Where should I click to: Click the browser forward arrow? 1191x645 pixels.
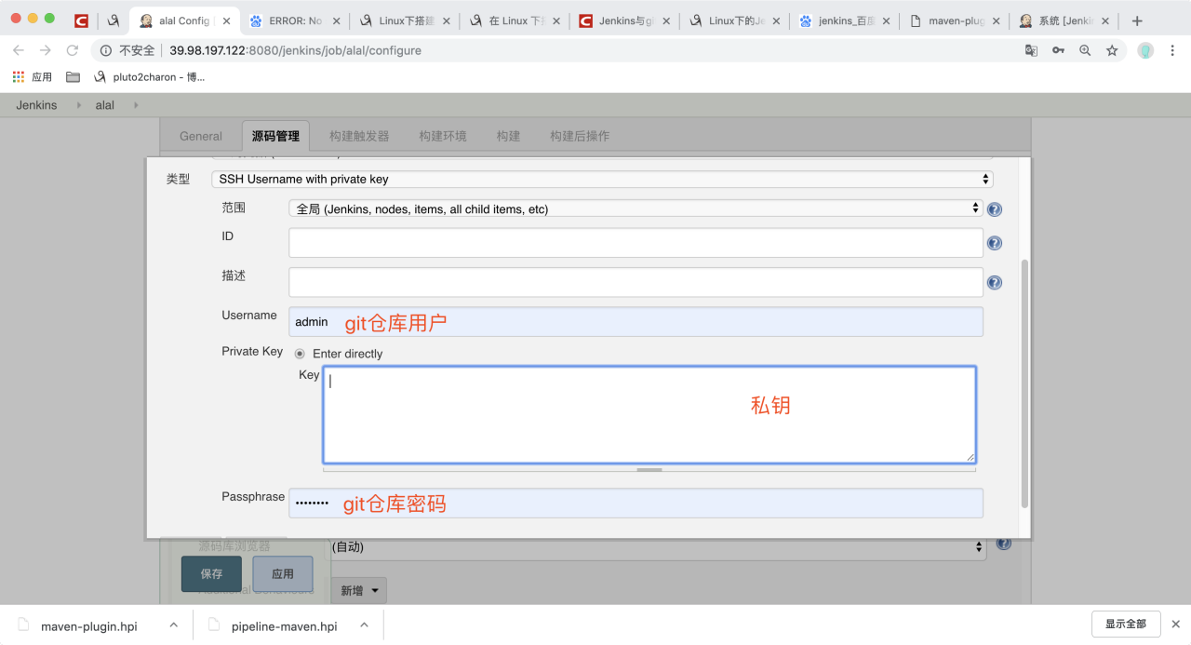click(45, 50)
